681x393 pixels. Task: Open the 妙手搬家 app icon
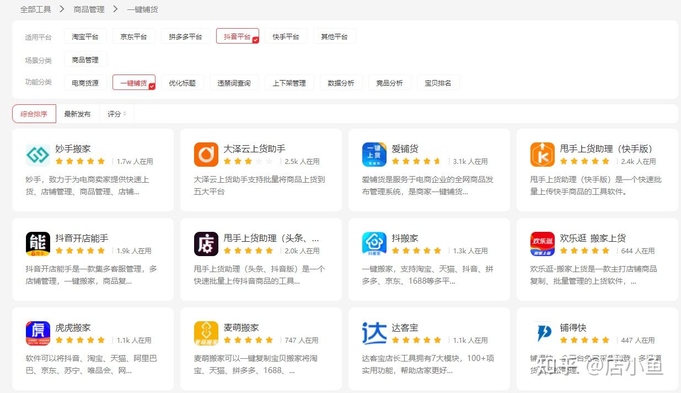pyautogui.click(x=38, y=155)
